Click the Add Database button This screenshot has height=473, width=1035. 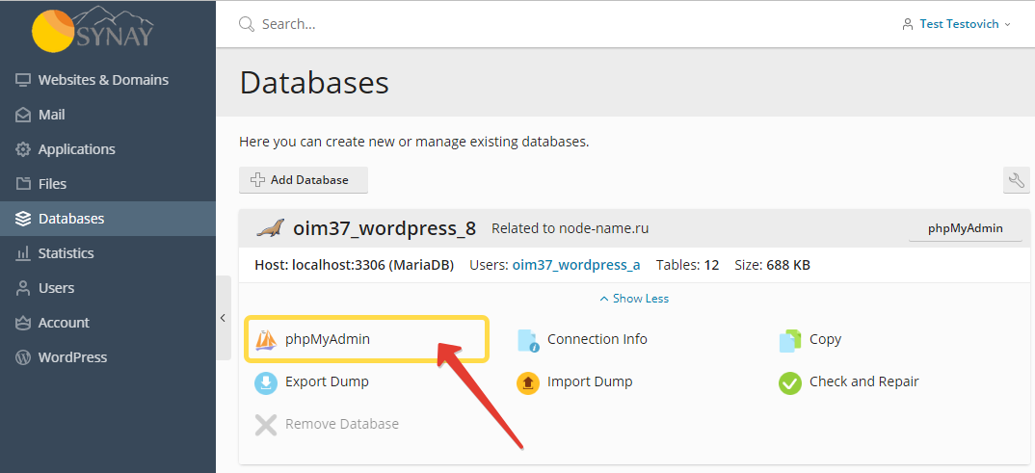pyautogui.click(x=303, y=180)
